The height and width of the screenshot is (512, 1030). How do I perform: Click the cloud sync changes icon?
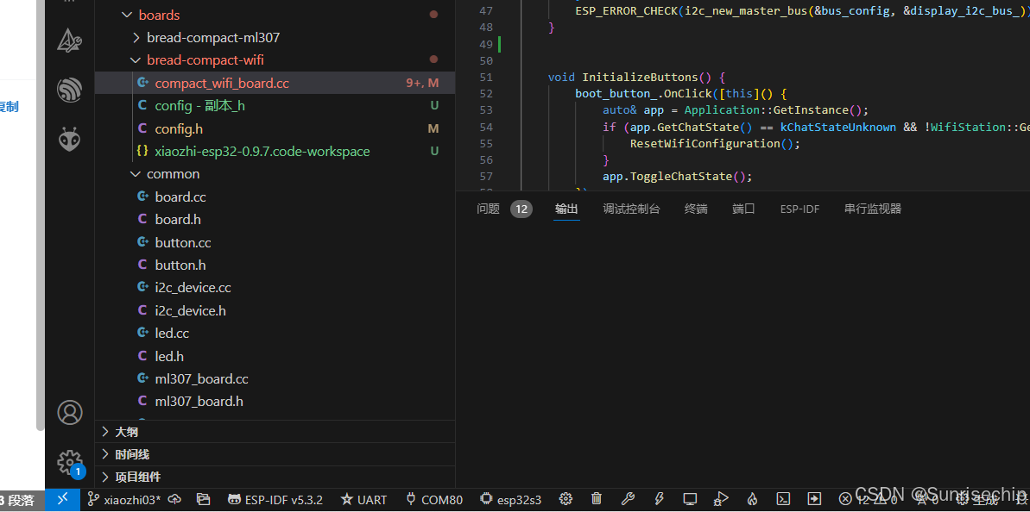click(174, 500)
